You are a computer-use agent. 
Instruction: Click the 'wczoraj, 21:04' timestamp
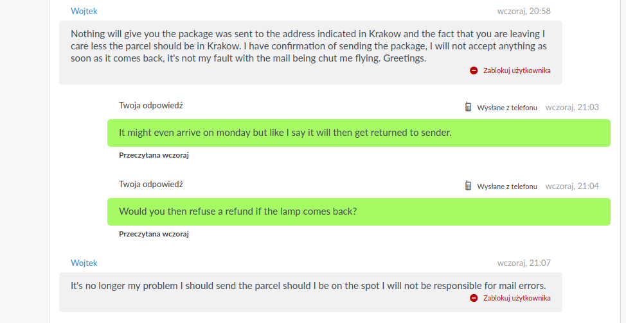[x=572, y=186]
